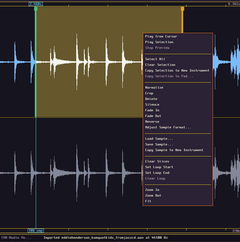Image resolution: width=240 pixels, height=242 pixels.
Task: Reverse the selected audio
Action: (x=178, y=122)
